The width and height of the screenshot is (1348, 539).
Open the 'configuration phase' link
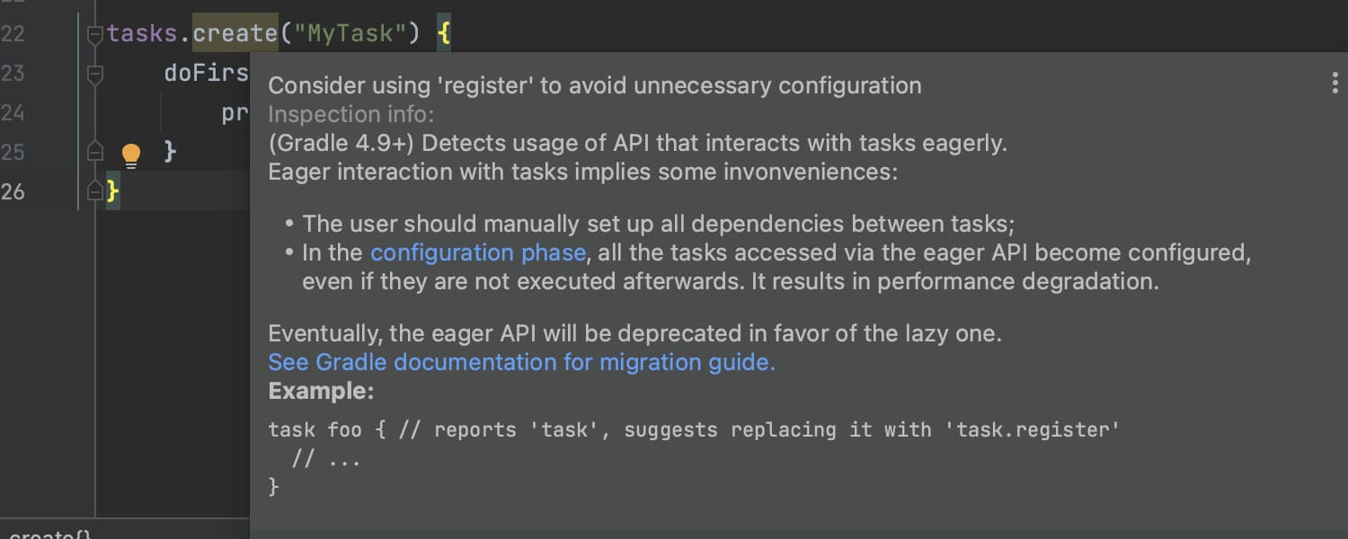478,252
